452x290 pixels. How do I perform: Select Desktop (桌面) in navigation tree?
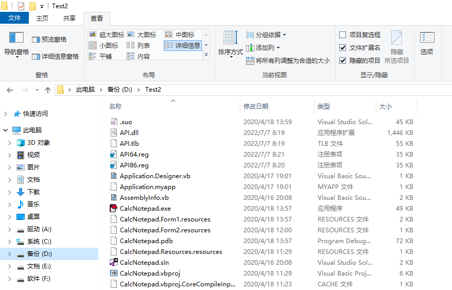point(33,217)
